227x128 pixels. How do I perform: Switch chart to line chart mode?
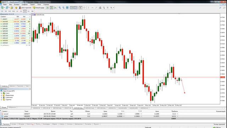tap(55, 8)
